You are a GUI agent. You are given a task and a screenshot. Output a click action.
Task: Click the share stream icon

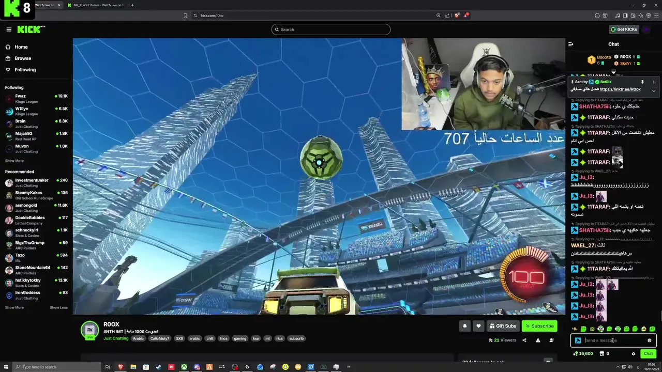pos(524,340)
